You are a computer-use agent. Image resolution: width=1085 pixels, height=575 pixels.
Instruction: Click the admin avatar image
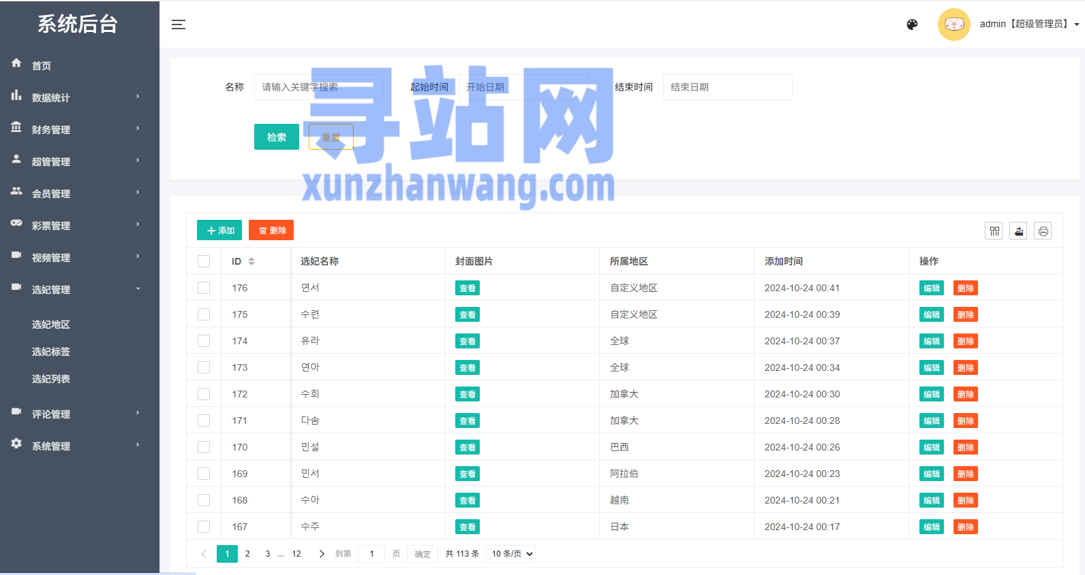coord(953,24)
